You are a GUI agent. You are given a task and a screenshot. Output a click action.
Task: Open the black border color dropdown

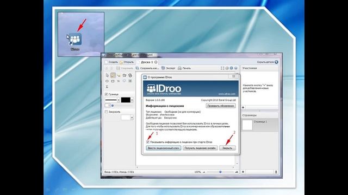pyautogui.click(x=132, y=100)
